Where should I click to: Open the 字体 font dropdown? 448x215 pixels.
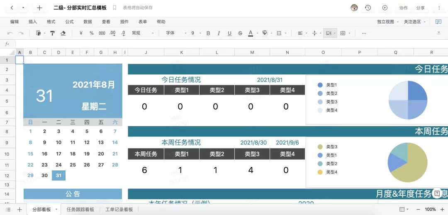coord(176,33)
